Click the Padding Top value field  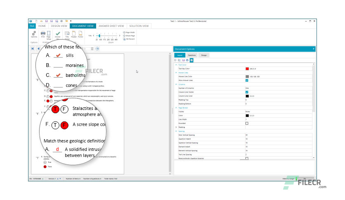point(279,100)
